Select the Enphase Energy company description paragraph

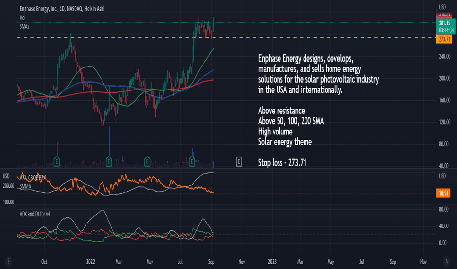[318, 74]
